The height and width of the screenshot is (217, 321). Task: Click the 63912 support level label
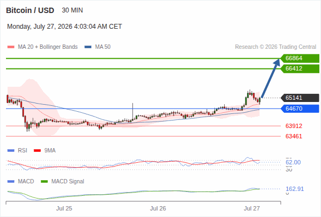[294, 126]
